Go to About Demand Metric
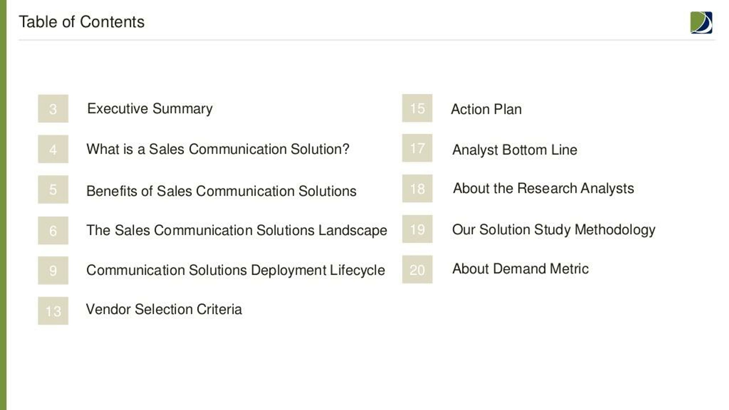Viewport: 729px width, 410px height. coord(520,268)
